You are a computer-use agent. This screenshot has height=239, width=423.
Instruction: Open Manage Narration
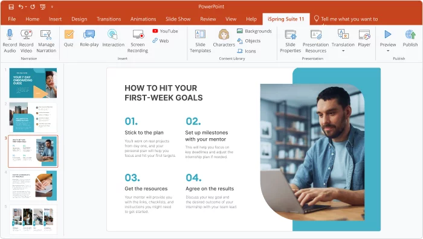[x=46, y=41]
